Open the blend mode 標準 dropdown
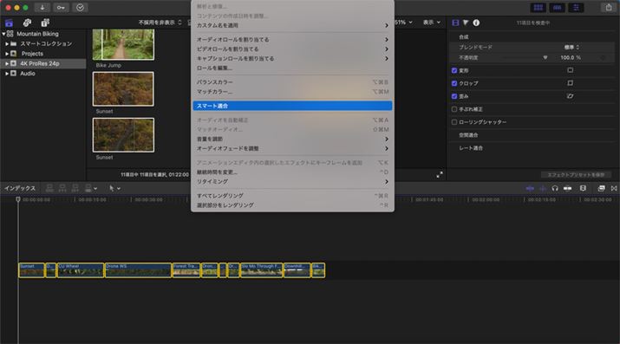Image resolution: width=620 pixels, height=344 pixels. point(571,47)
